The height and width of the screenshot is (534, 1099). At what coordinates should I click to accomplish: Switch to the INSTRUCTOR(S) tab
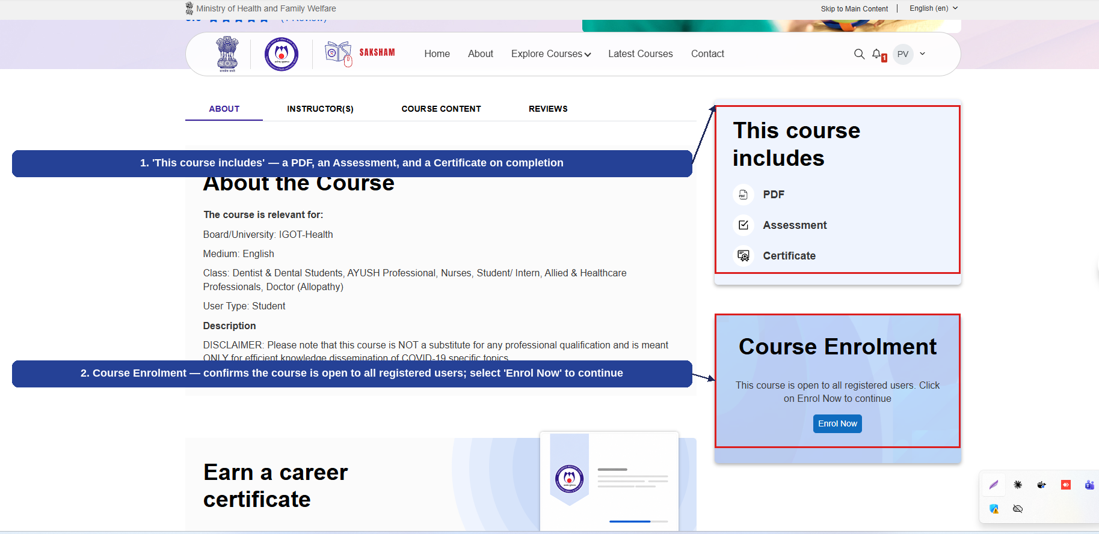point(320,109)
